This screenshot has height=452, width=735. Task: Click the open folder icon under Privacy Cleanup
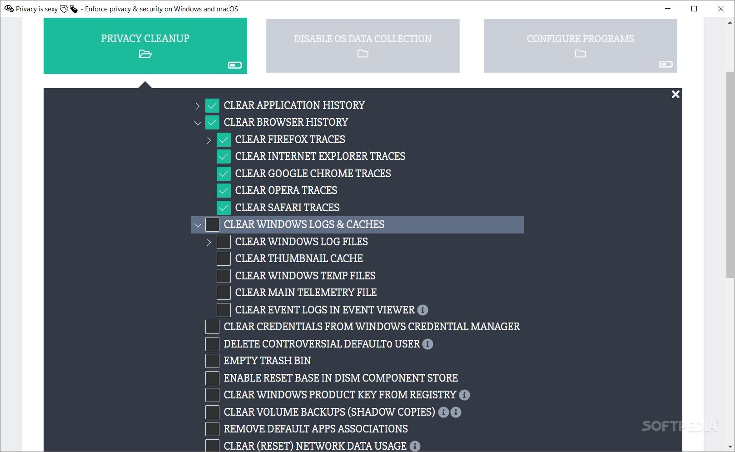145,54
